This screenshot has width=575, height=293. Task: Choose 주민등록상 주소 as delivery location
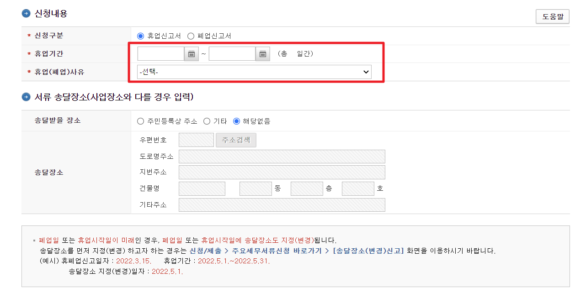pyautogui.click(x=140, y=120)
